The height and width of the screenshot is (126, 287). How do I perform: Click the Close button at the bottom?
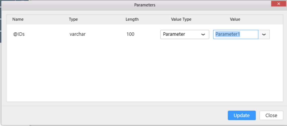(271, 115)
